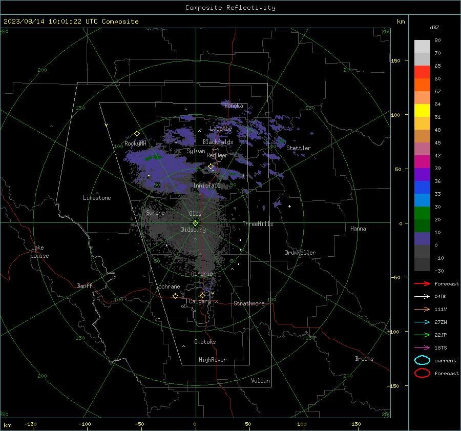Click the Composite_Reflectivity title
The width and height of the screenshot is (461, 431).
point(230,8)
